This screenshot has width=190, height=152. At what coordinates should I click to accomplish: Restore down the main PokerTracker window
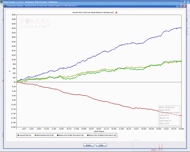click(185, 2)
